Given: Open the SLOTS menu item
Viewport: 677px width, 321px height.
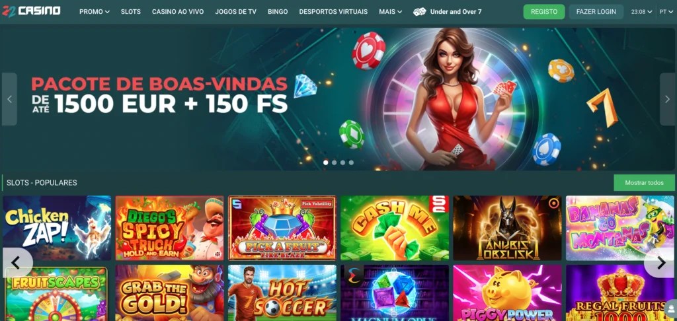Looking at the screenshot, I should click(x=131, y=12).
